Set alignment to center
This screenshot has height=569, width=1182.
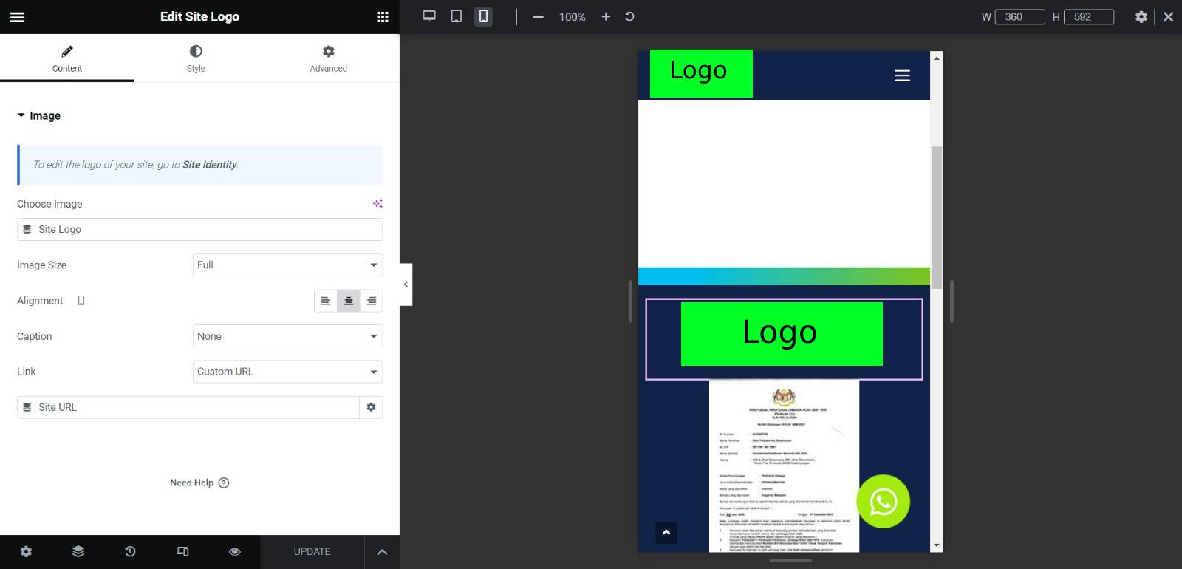click(x=349, y=301)
